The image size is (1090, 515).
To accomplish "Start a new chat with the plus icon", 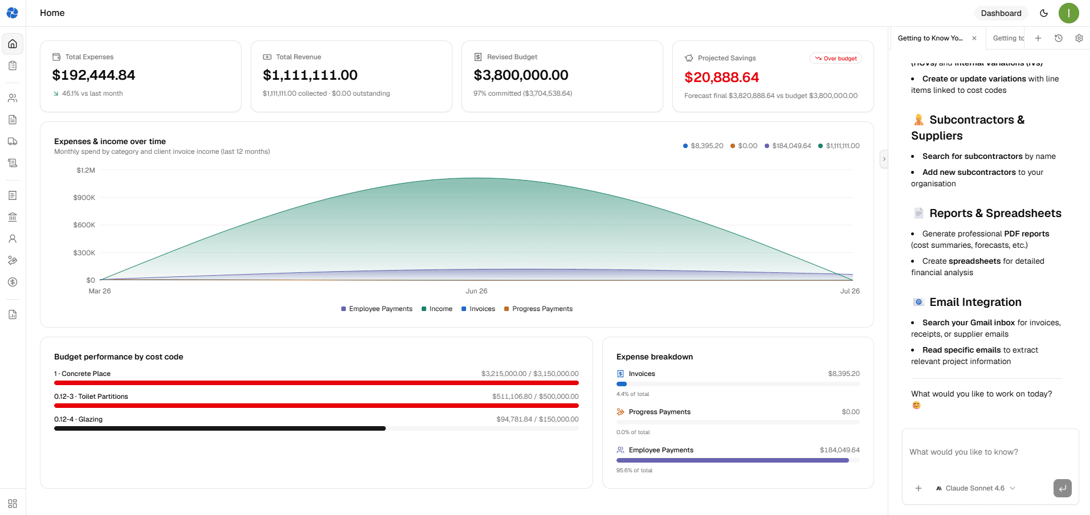I will tap(1038, 38).
